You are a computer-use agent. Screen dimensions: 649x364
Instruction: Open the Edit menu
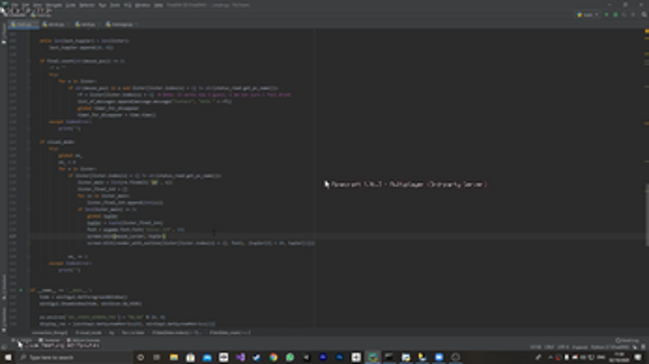point(25,5)
